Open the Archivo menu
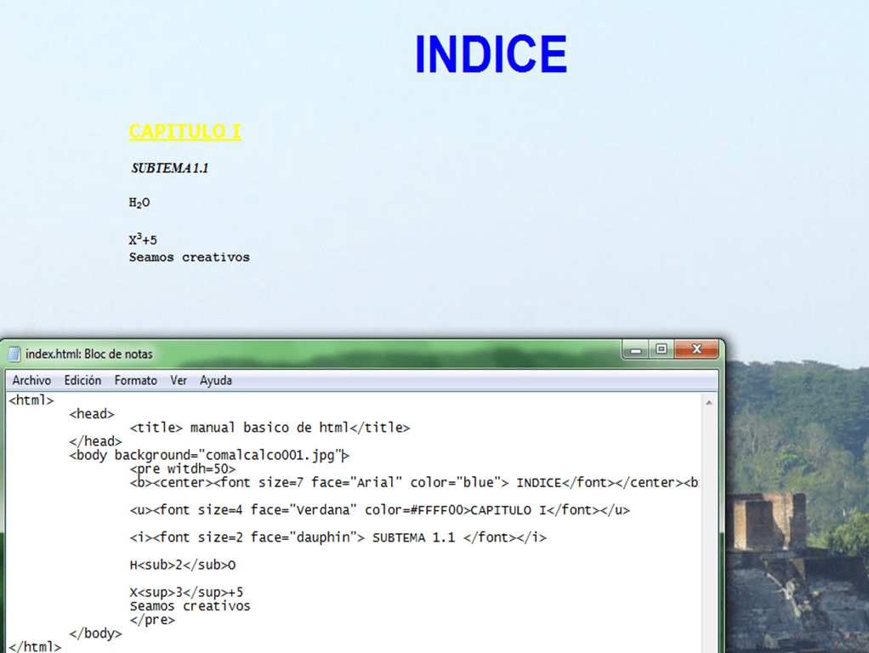869x653 pixels. click(x=31, y=380)
